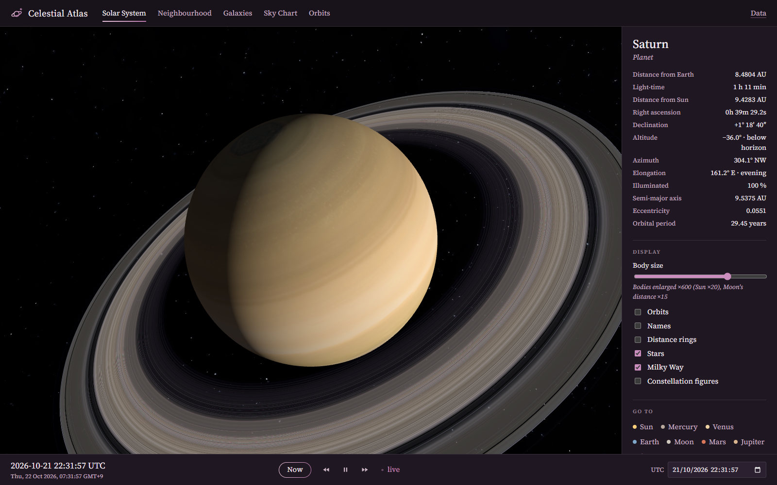This screenshot has width=777, height=485.
Task: Go to the Sun
Action: coord(642,427)
